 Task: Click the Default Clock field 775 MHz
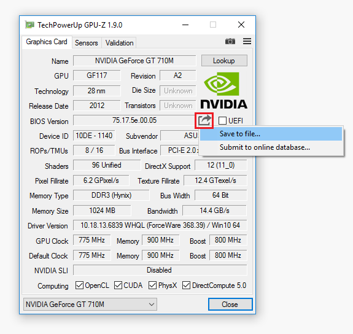click(x=92, y=255)
